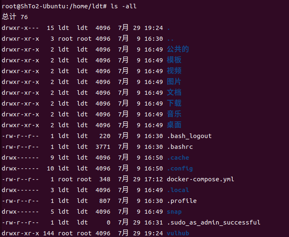Click the 'ls -all' command text
289x237 pixels.
(x=123, y=6)
